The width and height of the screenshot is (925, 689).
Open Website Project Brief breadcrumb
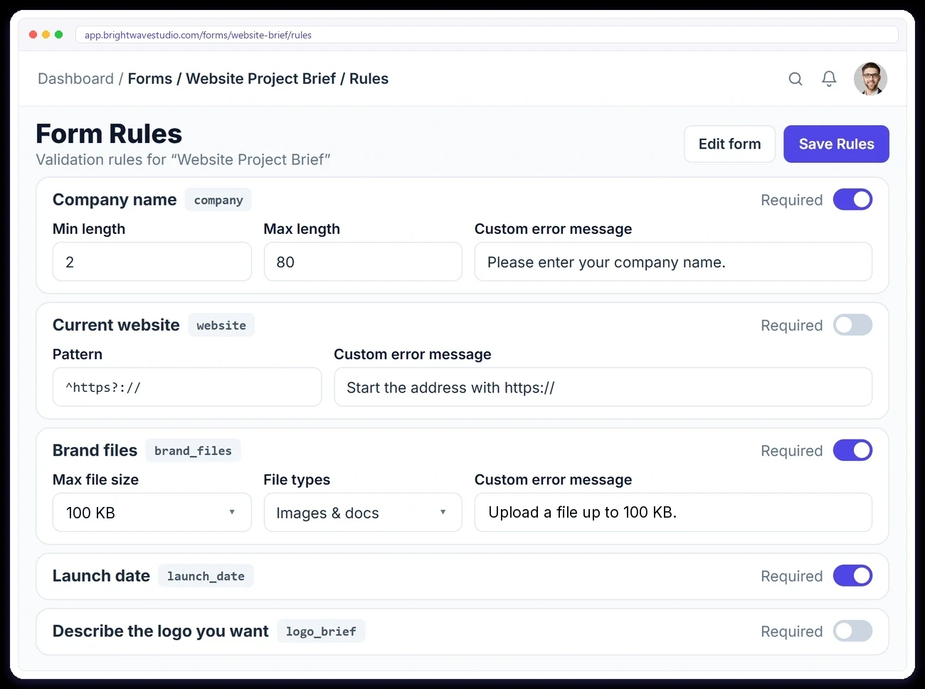[260, 78]
